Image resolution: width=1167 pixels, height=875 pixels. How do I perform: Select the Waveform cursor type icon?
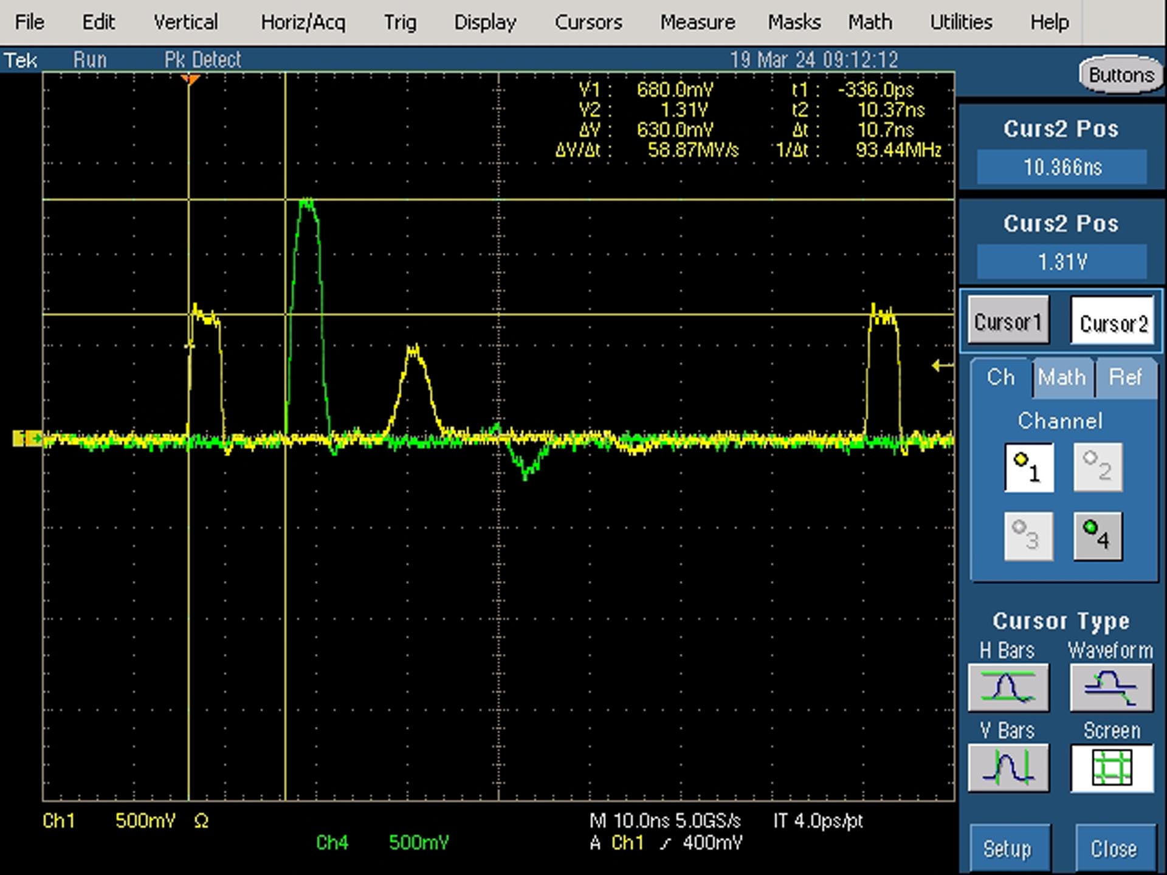click(x=1111, y=687)
